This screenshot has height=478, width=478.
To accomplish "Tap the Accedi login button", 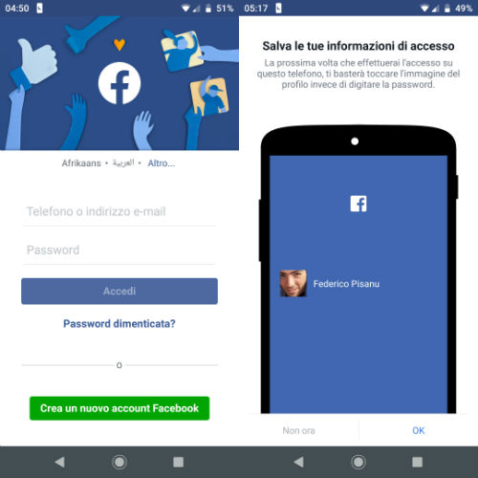I will click(119, 291).
